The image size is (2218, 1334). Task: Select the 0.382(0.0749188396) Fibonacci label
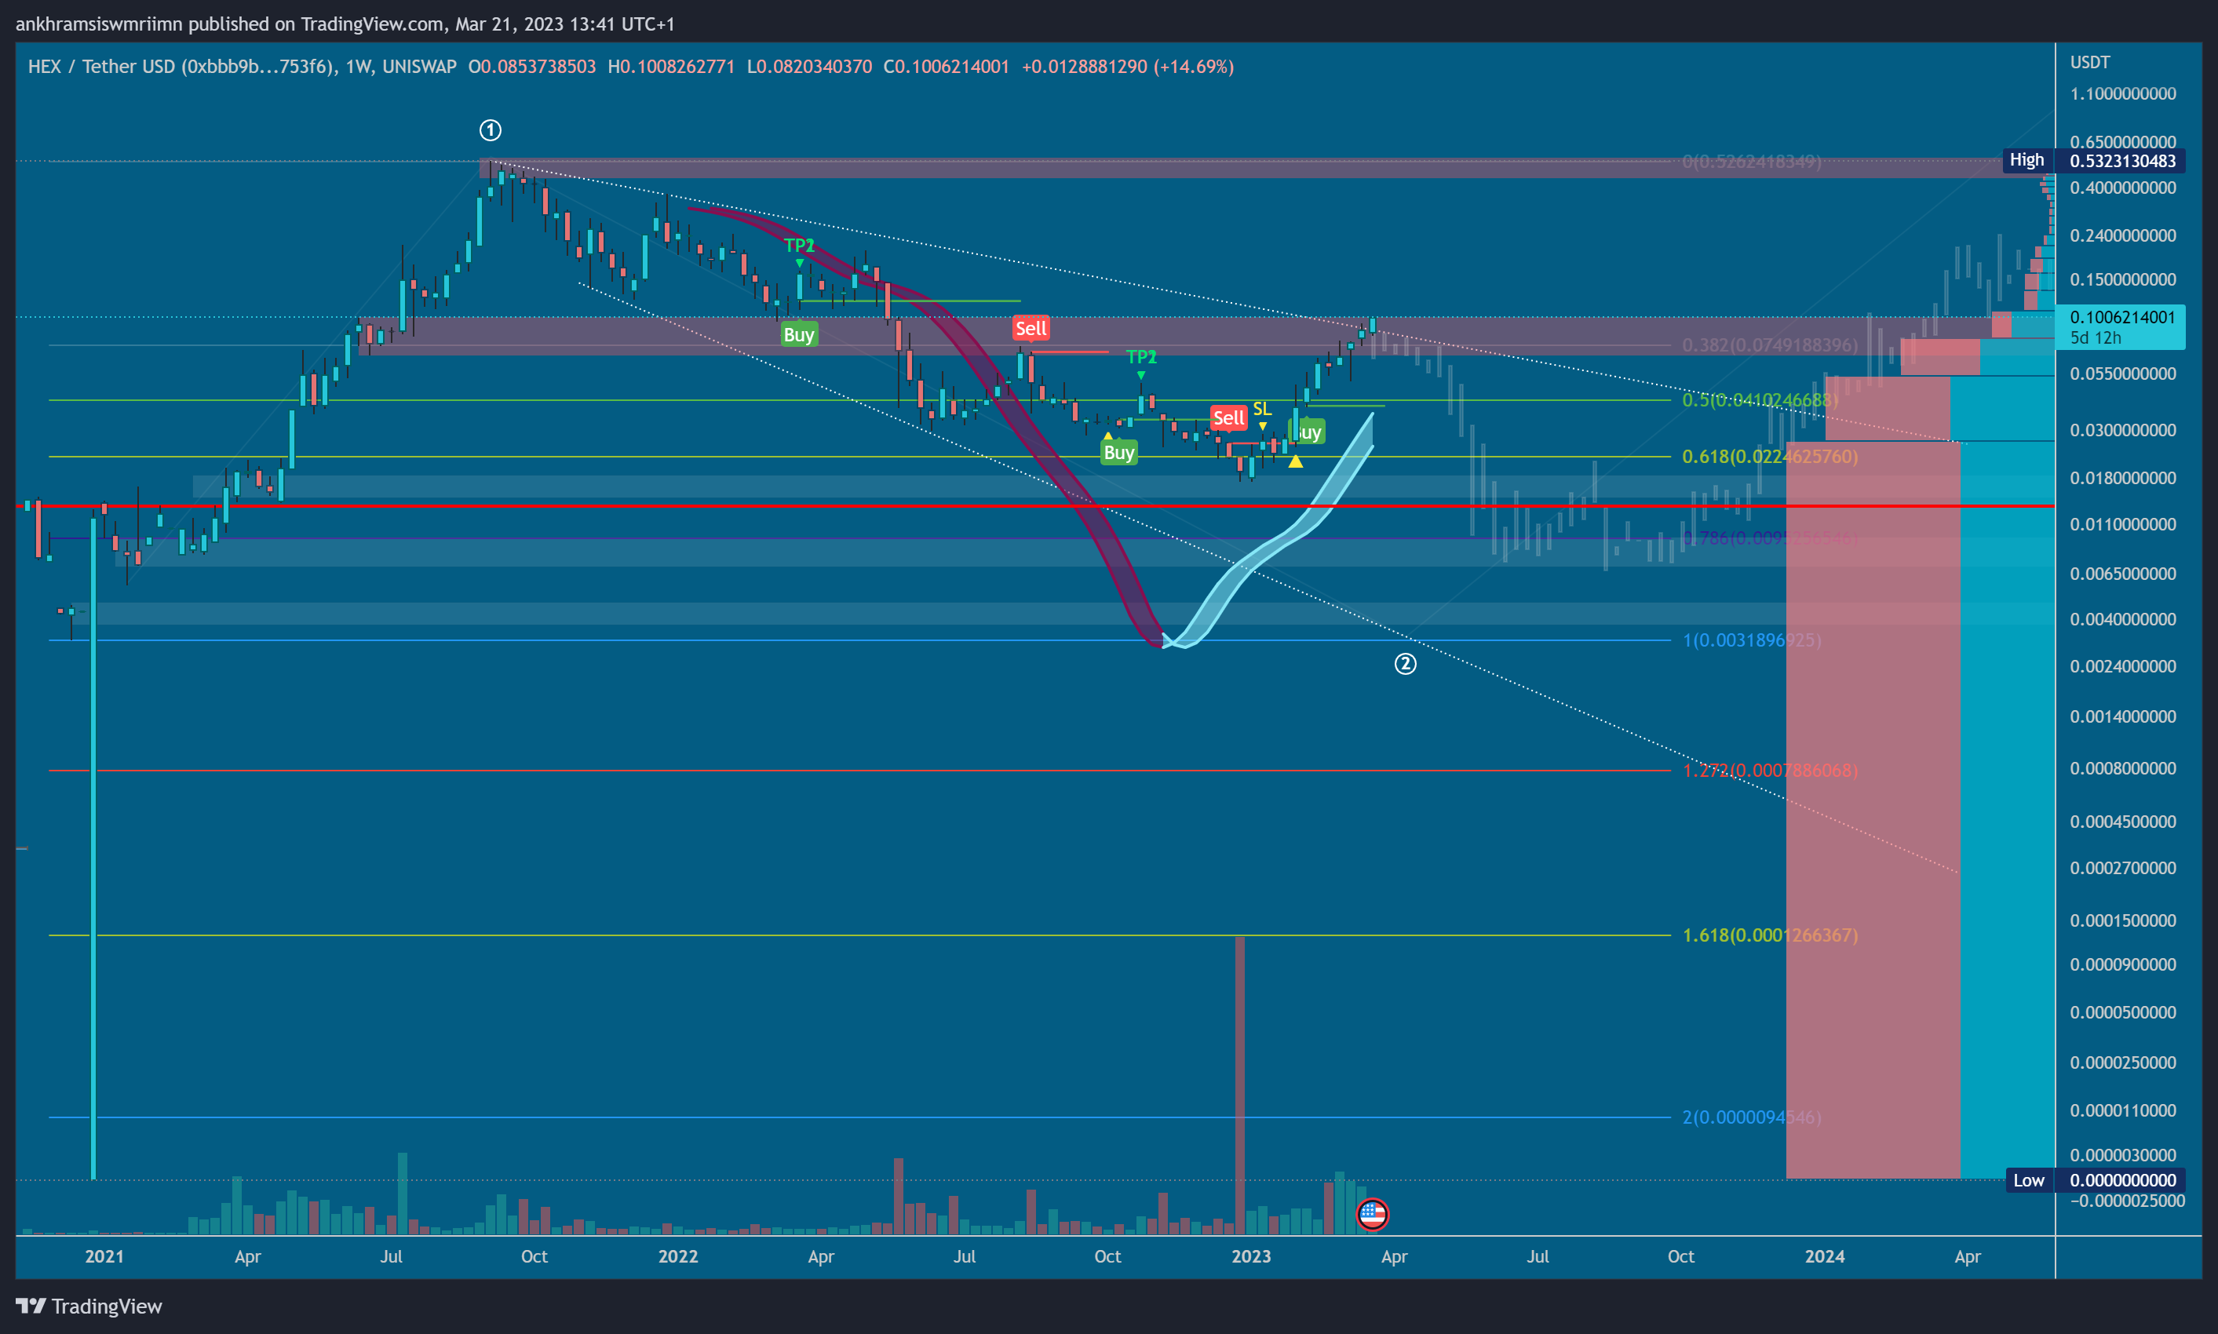(x=1769, y=345)
